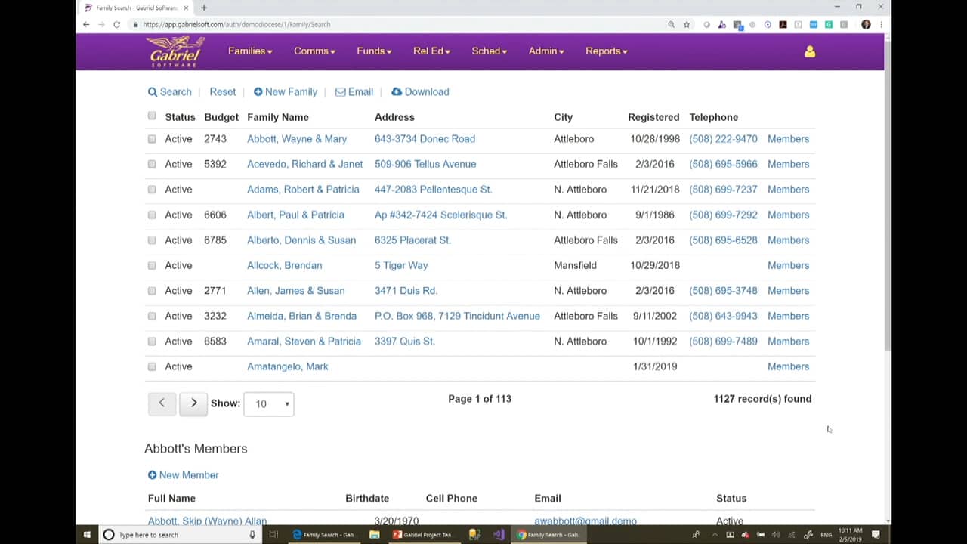
Task: Click '1127 record(s) found' text
Action: pyautogui.click(x=762, y=399)
